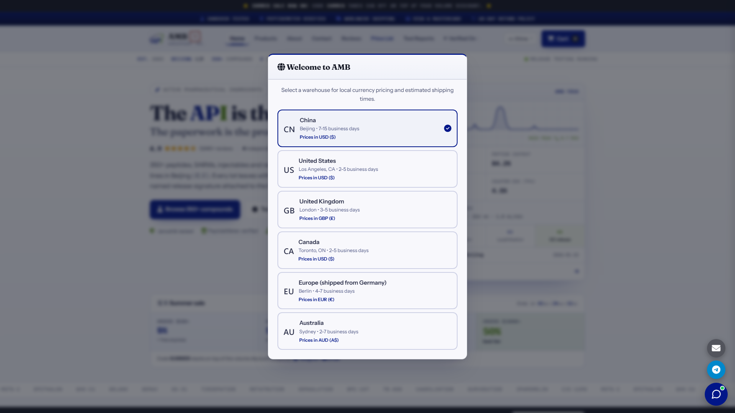Open the Telegram floating button
Screen dimensions: 735x413
716,370
